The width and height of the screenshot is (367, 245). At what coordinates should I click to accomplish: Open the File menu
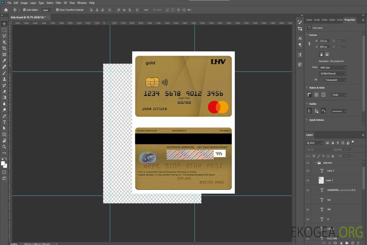9,3
